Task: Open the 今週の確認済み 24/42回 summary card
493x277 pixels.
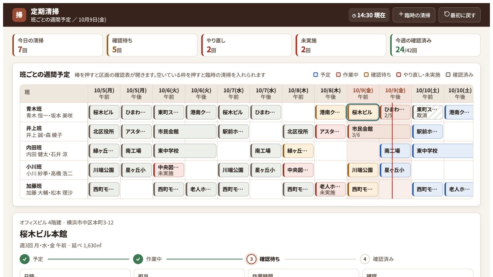Action: click(x=435, y=45)
